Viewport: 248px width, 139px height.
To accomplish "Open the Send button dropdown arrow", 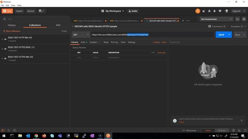I will tap(229, 35).
